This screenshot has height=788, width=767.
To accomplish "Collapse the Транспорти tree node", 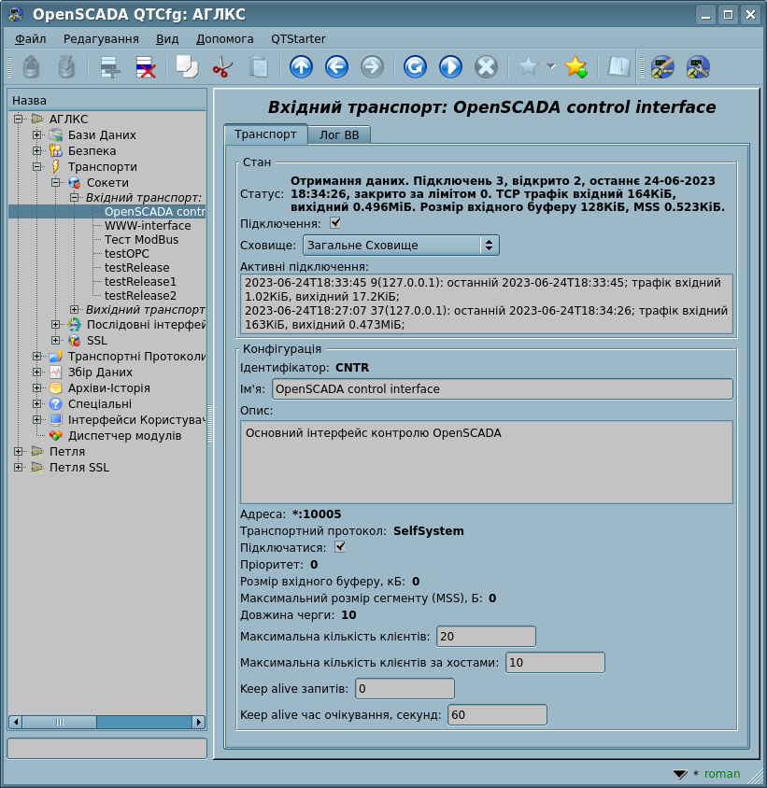I will 36,166.
